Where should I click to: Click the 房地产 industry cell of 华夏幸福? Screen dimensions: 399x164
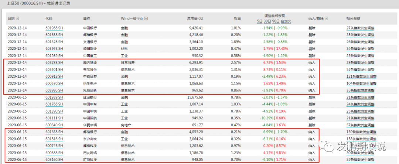pos(126,125)
